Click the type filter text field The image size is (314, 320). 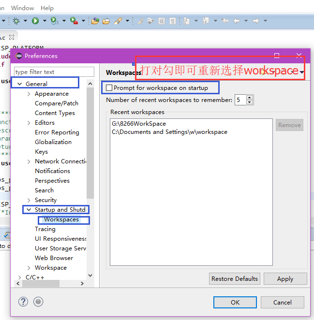coord(54,72)
